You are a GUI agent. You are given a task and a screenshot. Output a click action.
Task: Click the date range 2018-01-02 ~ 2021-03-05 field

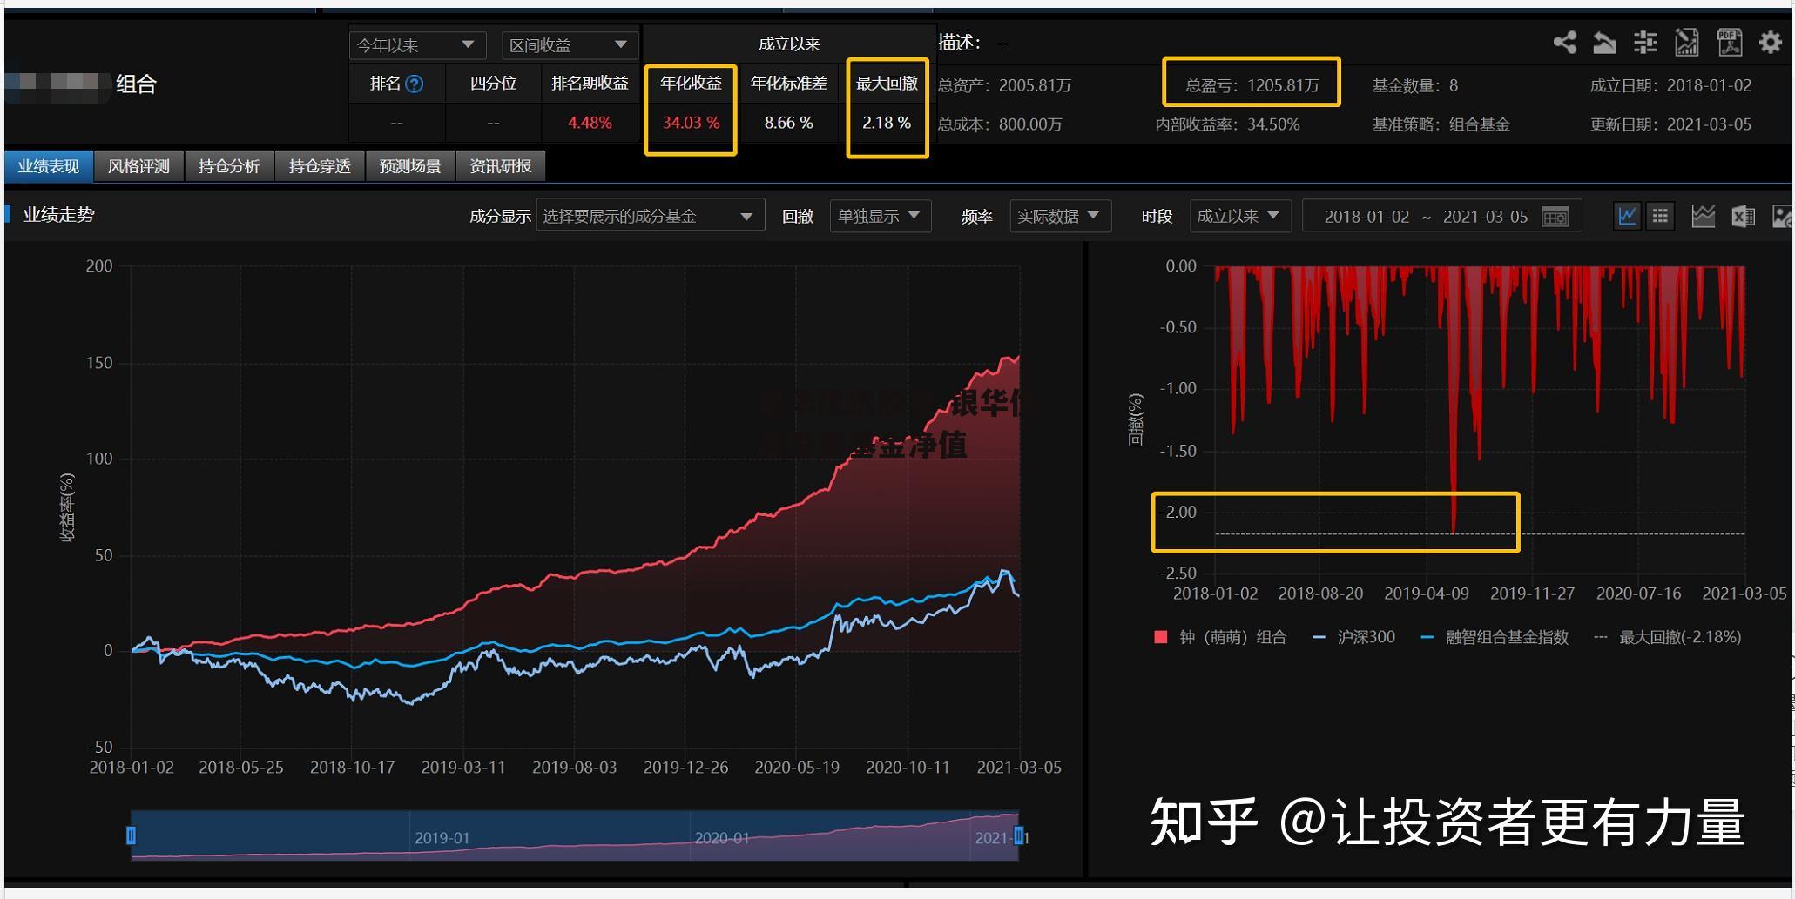point(1441,216)
